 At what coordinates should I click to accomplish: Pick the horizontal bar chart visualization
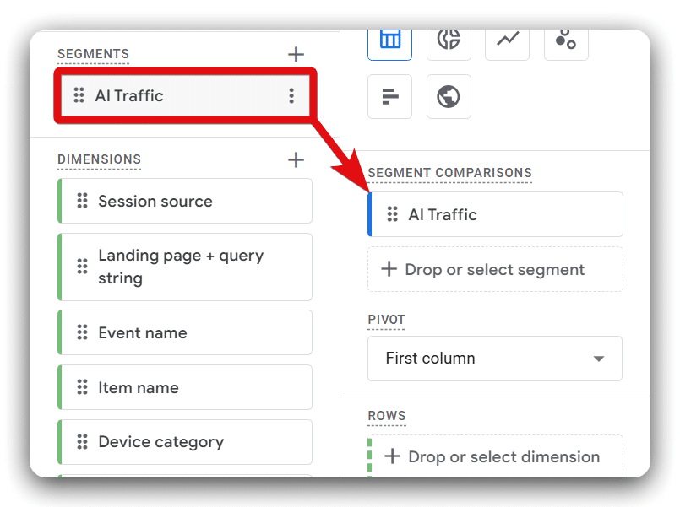coord(389,97)
